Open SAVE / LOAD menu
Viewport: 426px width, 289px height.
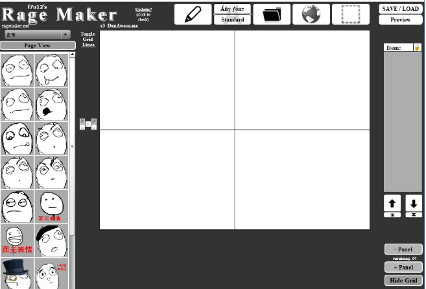coord(401,9)
